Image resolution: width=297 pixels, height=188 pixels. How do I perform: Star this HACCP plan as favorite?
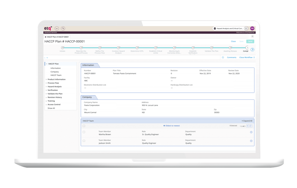[x=223, y=58]
